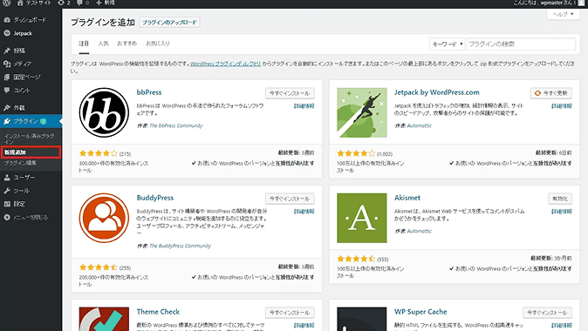Click the plus New icon in admin bar
Image resolution: width=588 pixels, height=331 pixels.
pyautogui.click(x=99, y=3)
